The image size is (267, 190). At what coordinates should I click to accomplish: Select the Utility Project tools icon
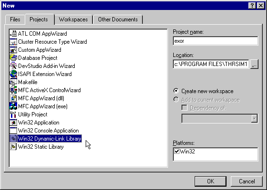(x=13, y=114)
